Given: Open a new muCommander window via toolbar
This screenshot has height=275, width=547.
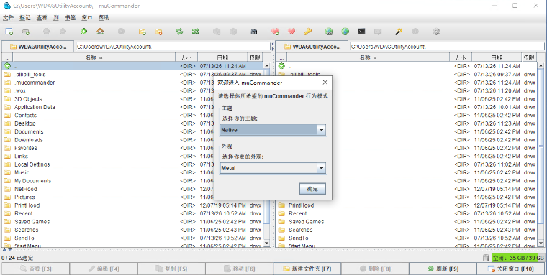Looking at the screenshot, I should click(x=9, y=32).
